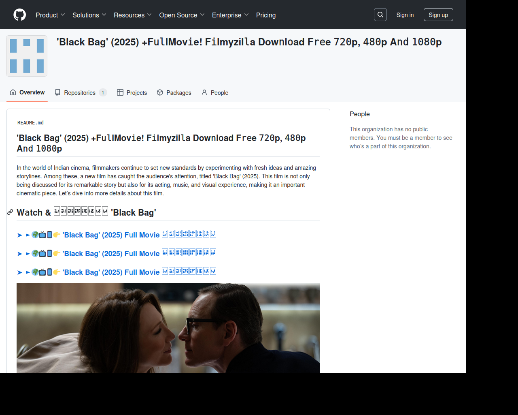Image resolution: width=518 pixels, height=415 pixels.
Task: Open the search magnifier button
Action: tap(380, 15)
